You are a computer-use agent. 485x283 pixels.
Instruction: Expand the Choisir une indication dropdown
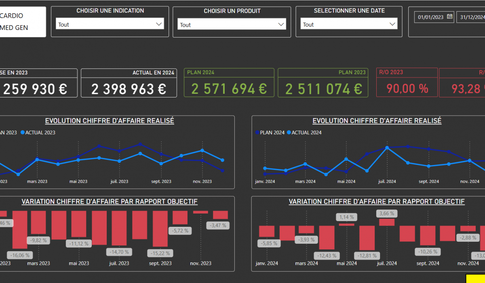click(158, 24)
